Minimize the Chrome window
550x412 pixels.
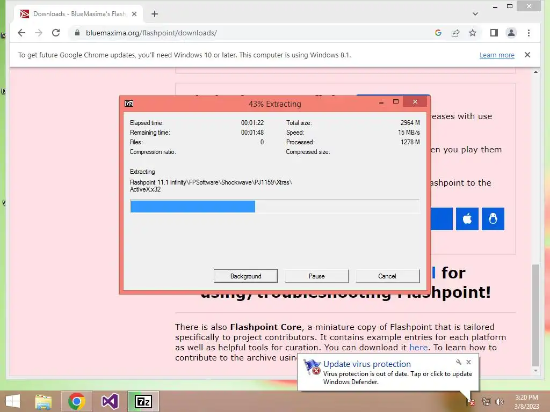click(x=495, y=6)
